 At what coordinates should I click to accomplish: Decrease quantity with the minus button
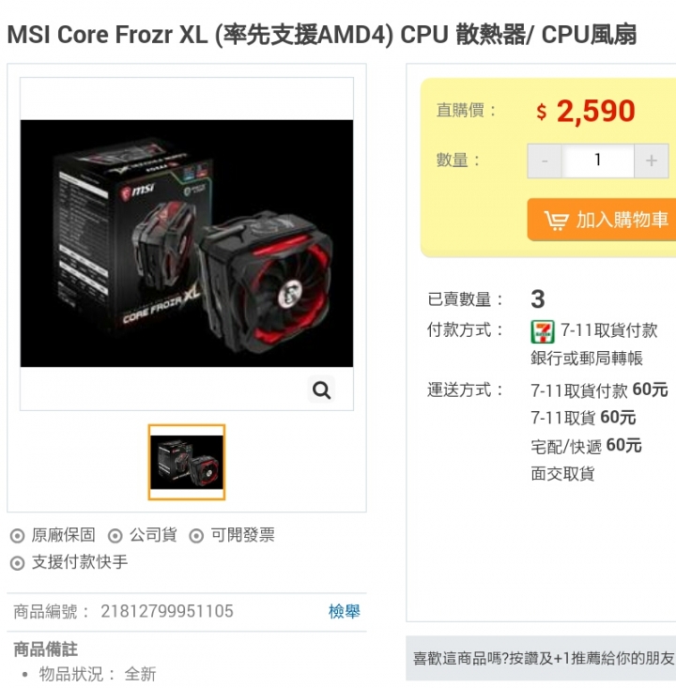(545, 161)
